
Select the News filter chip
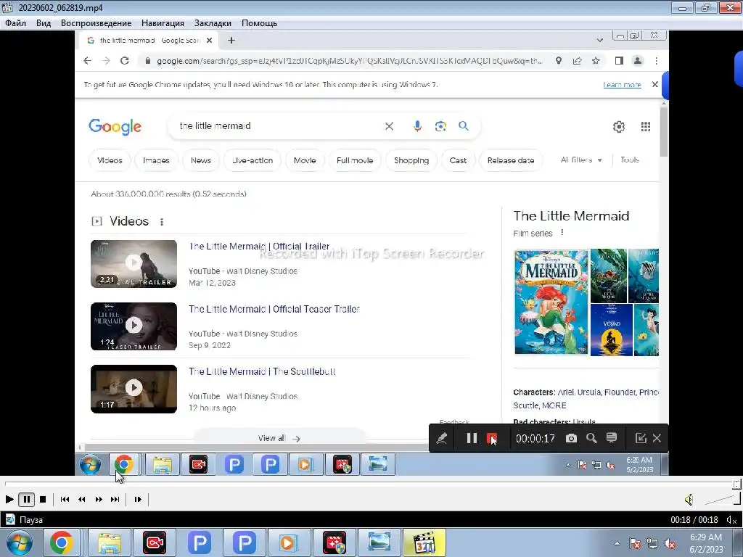[201, 160]
